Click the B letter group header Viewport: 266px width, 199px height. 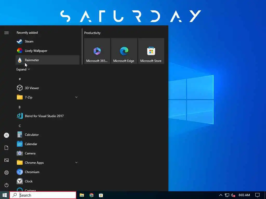(19, 107)
